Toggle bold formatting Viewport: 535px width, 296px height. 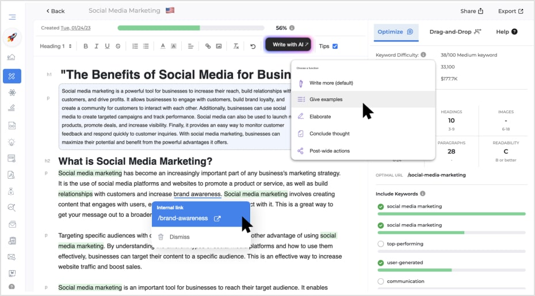[86, 46]
